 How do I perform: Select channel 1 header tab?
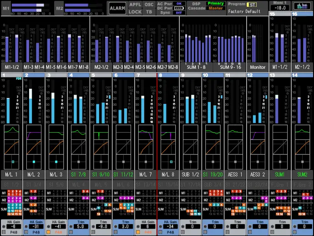click(x=12, y=75)
